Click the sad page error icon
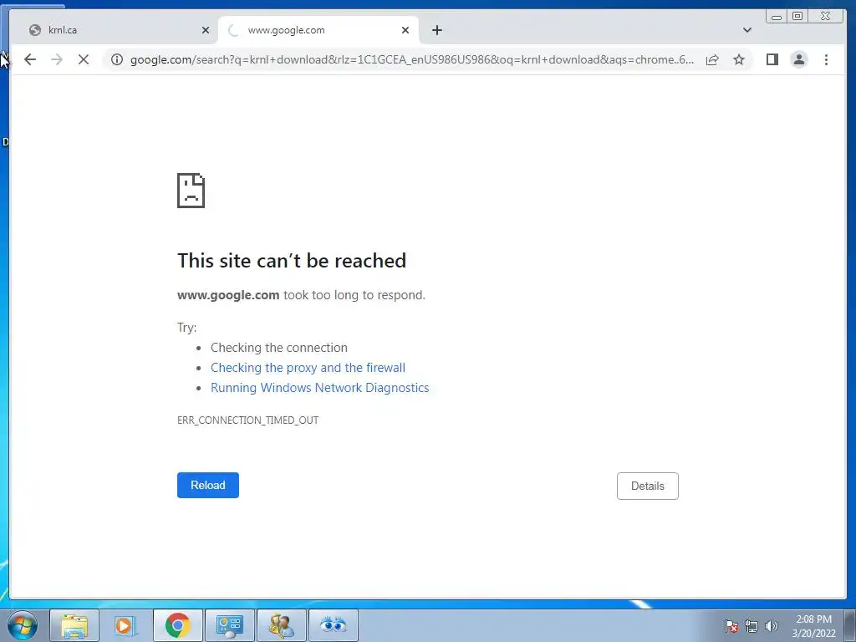 pos(191,191)
